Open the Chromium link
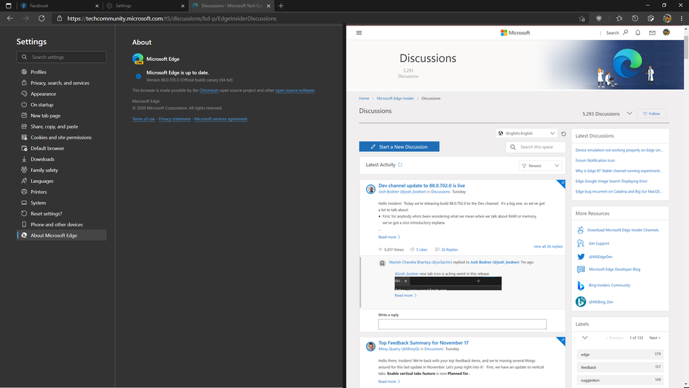The height and width of the screenshot is (388, 689). pyautogui.click(x=209, y=90)
